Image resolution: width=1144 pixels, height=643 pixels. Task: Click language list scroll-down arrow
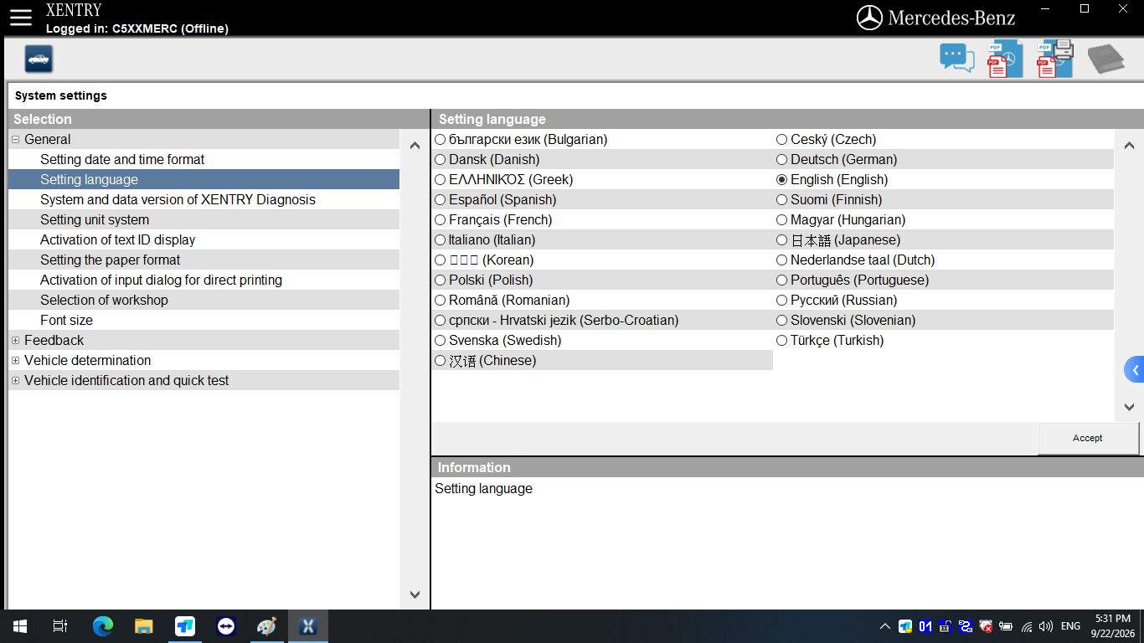[x=1129, y=407]
